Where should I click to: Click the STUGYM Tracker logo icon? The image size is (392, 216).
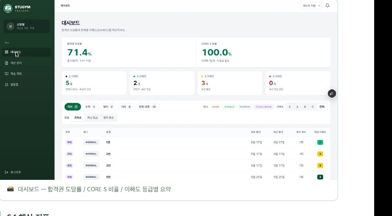click(x=8, y=8)
